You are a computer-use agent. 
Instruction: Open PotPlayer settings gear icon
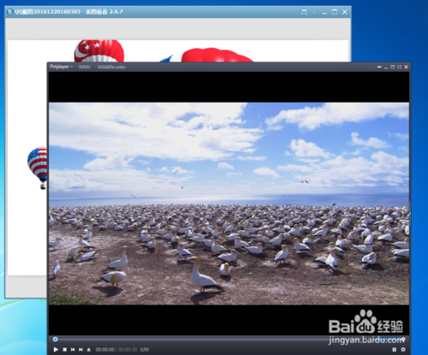(403, 349)
